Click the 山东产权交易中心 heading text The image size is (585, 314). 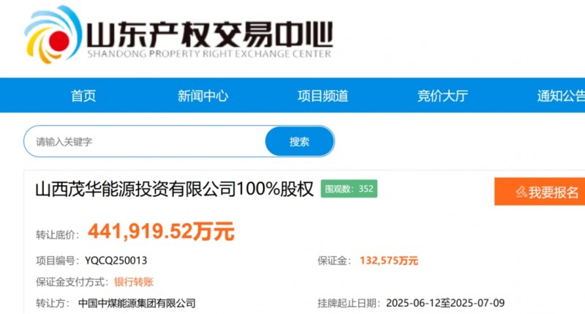tap(209, 31)
